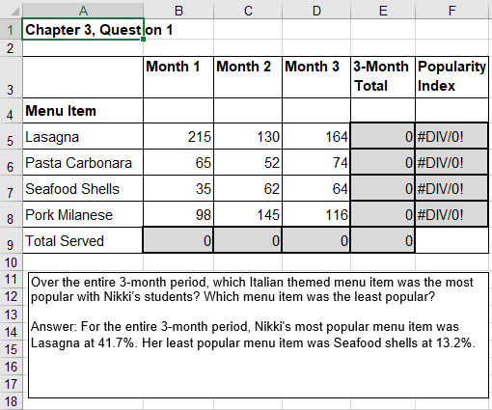The width and height of the screenshot is (492, 410).
Task: Click Seafood Shells Month 1 value 35
Action: tap(178, 188)
